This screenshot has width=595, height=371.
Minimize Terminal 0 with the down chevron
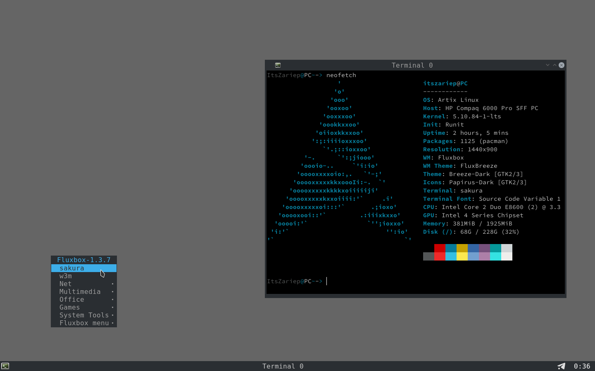(547, 65)
